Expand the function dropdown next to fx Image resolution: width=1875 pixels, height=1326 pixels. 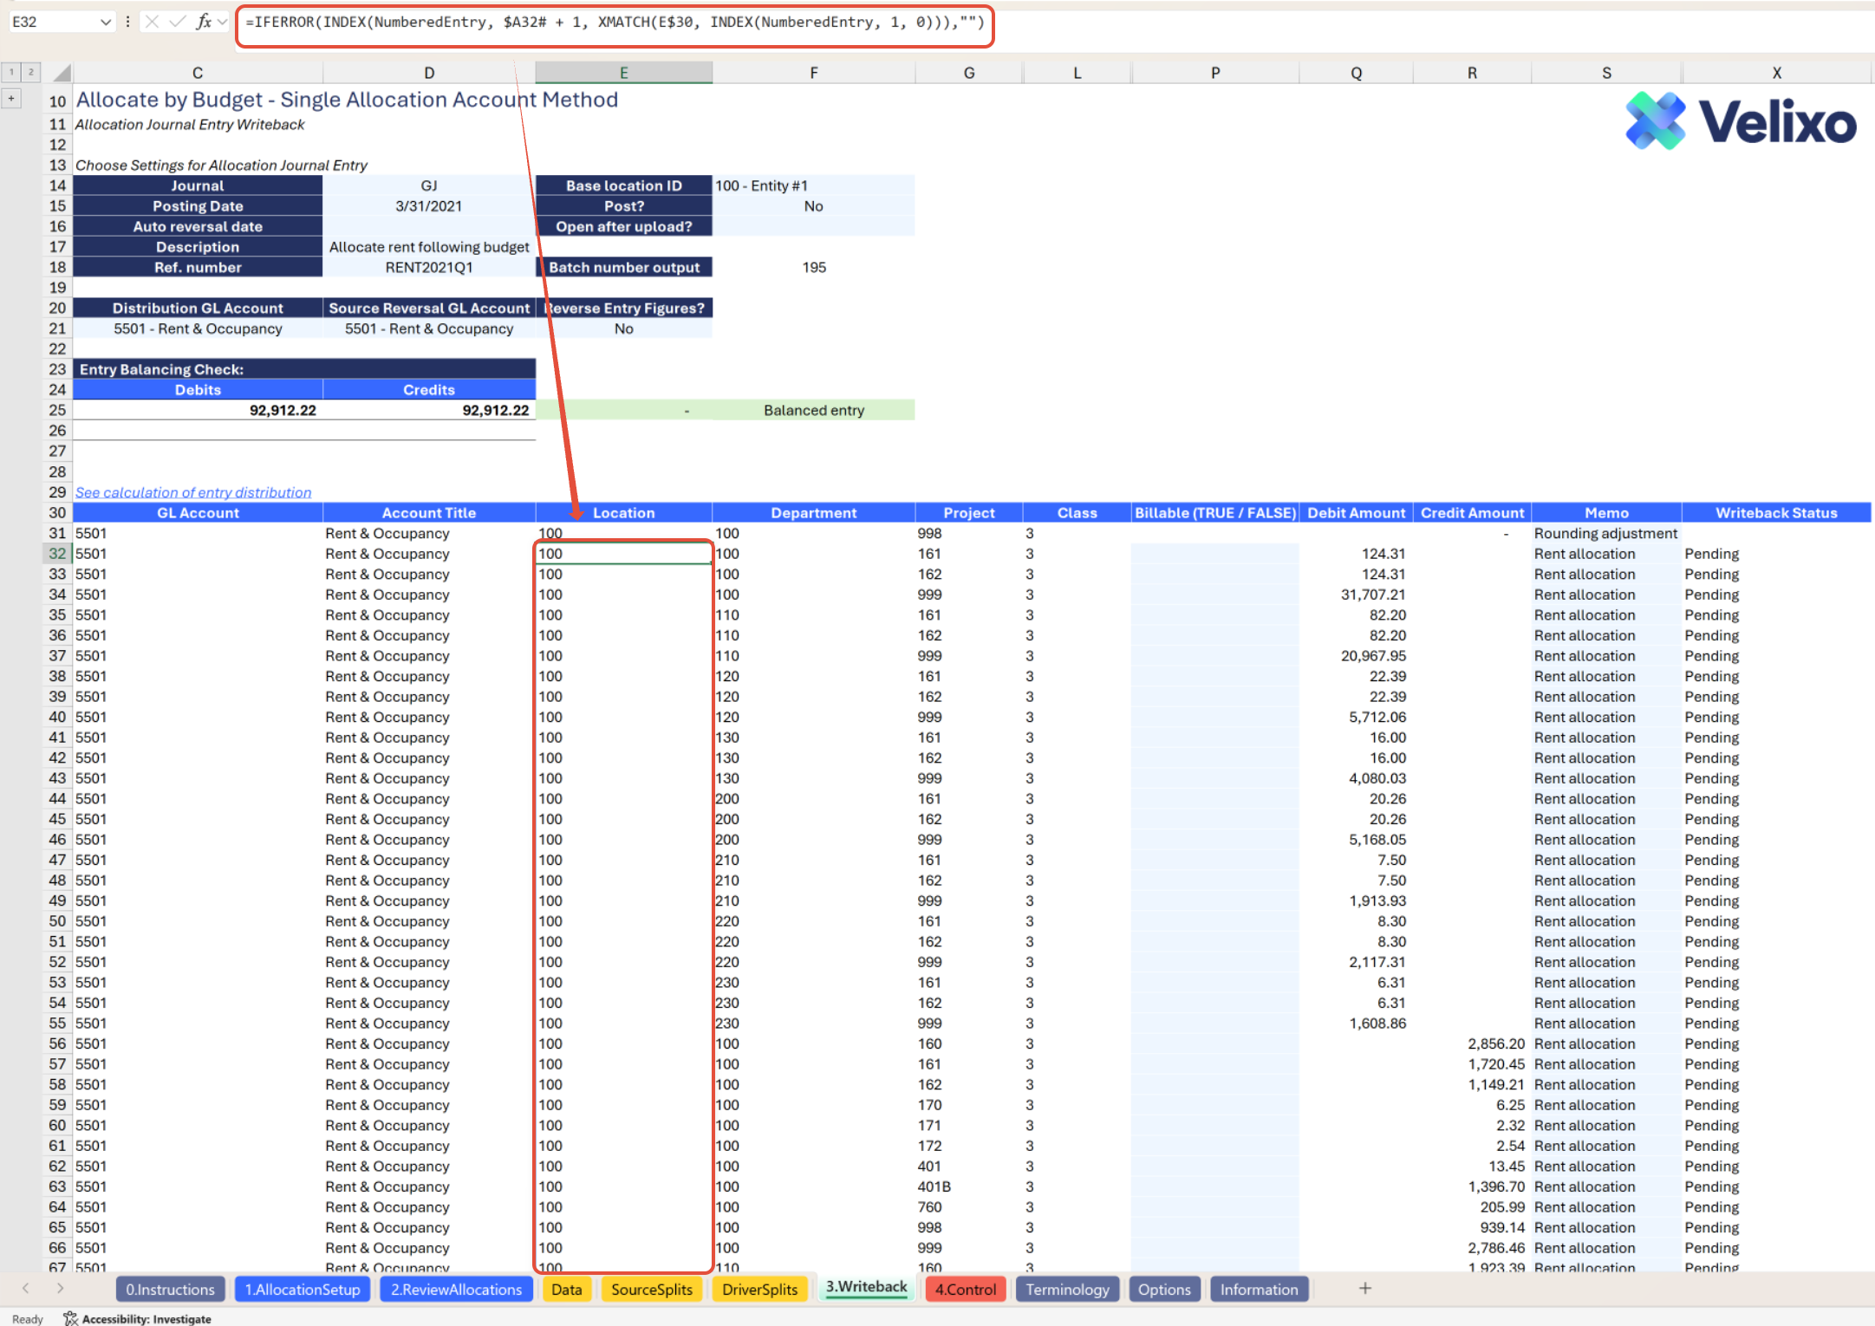(x=223, y=22)
